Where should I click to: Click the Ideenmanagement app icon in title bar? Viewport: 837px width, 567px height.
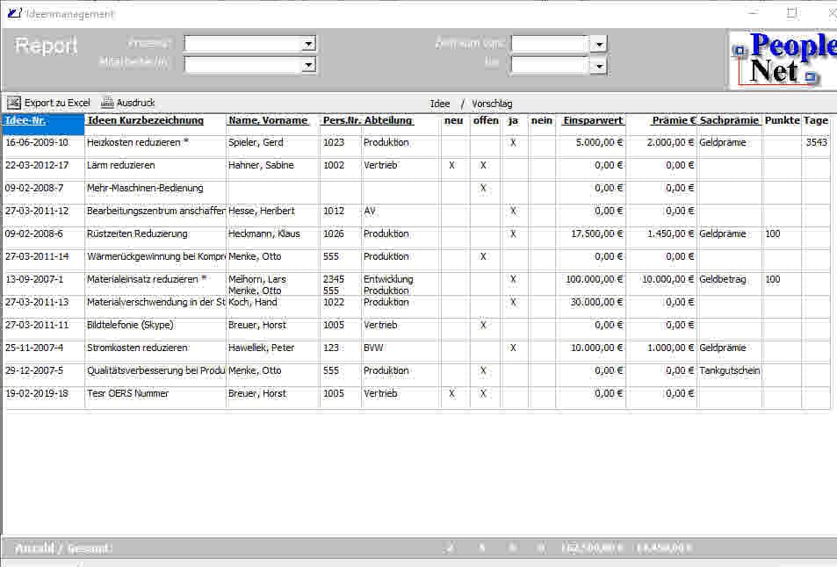[x=13, y=13]
